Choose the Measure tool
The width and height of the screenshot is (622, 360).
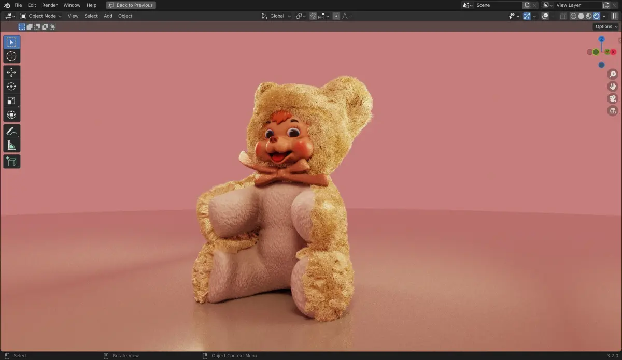(11, 146)
